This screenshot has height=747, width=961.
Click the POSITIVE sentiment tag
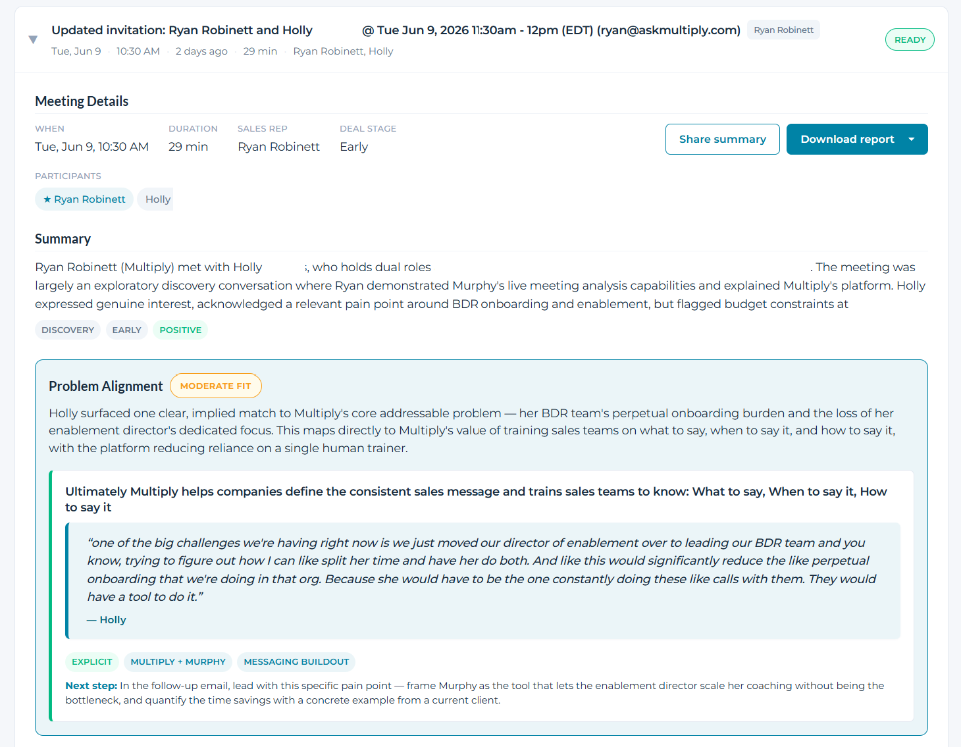[180, 330]
